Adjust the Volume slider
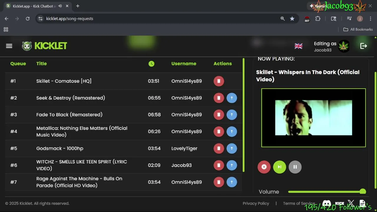The image size is (377, 212). (327, 192)
